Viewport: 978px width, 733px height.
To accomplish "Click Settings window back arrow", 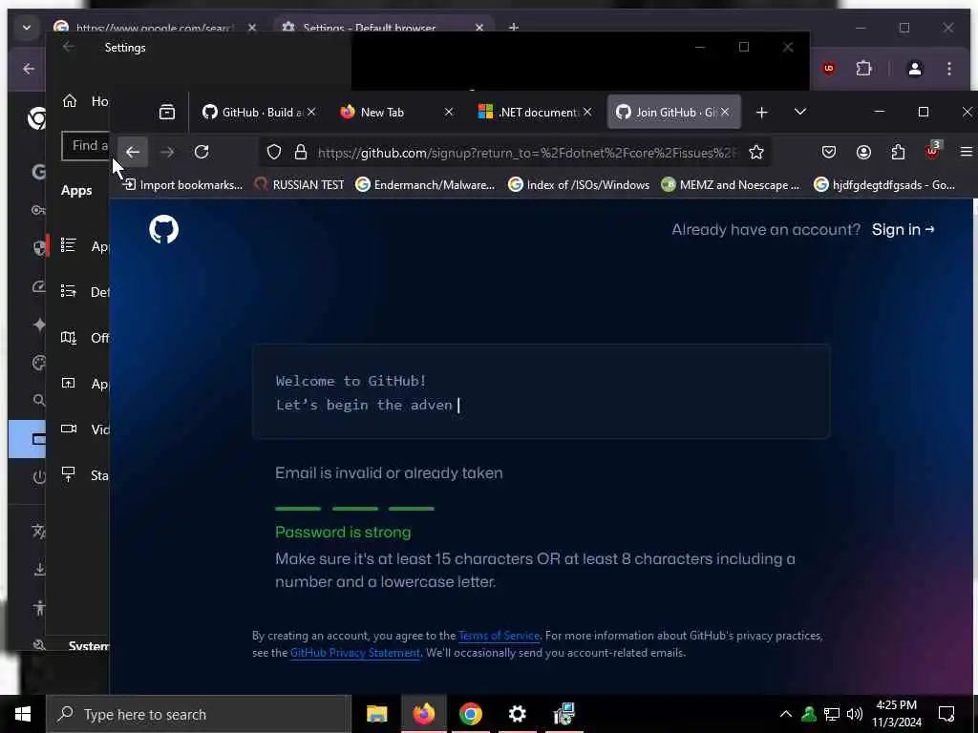I will pos(69,48).
